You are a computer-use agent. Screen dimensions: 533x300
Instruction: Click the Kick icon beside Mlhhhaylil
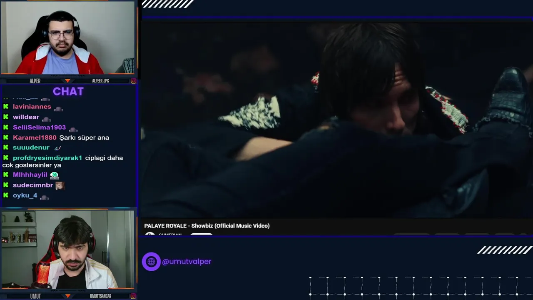[6, 175]
